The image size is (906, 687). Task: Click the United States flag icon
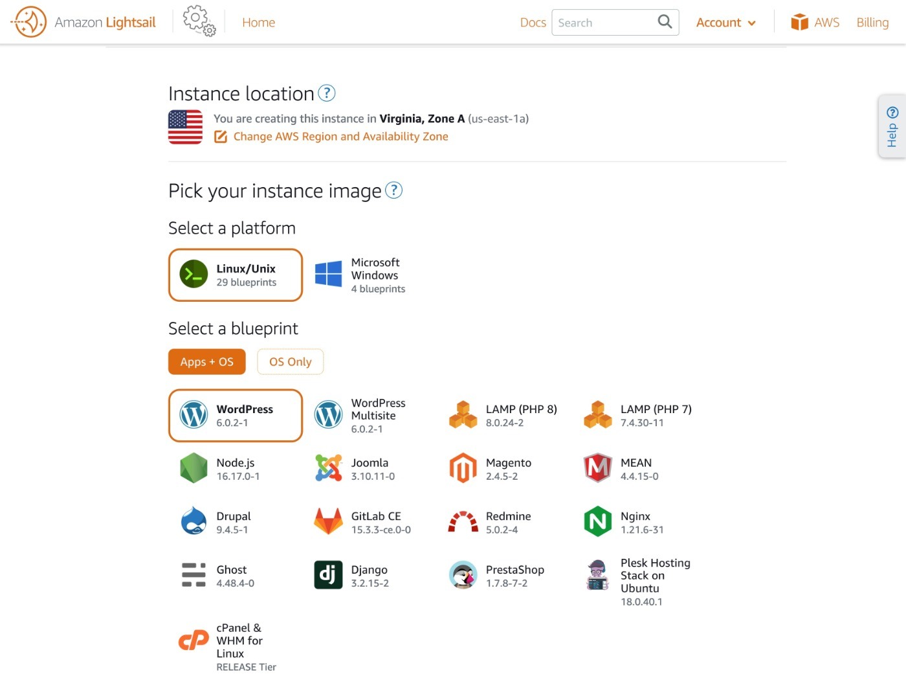pos(185,127)
